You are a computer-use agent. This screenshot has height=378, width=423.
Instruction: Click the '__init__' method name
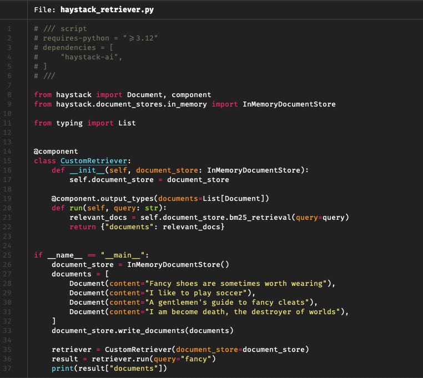pos(87,170)
